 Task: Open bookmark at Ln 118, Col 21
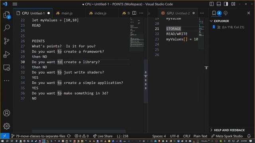228,27
